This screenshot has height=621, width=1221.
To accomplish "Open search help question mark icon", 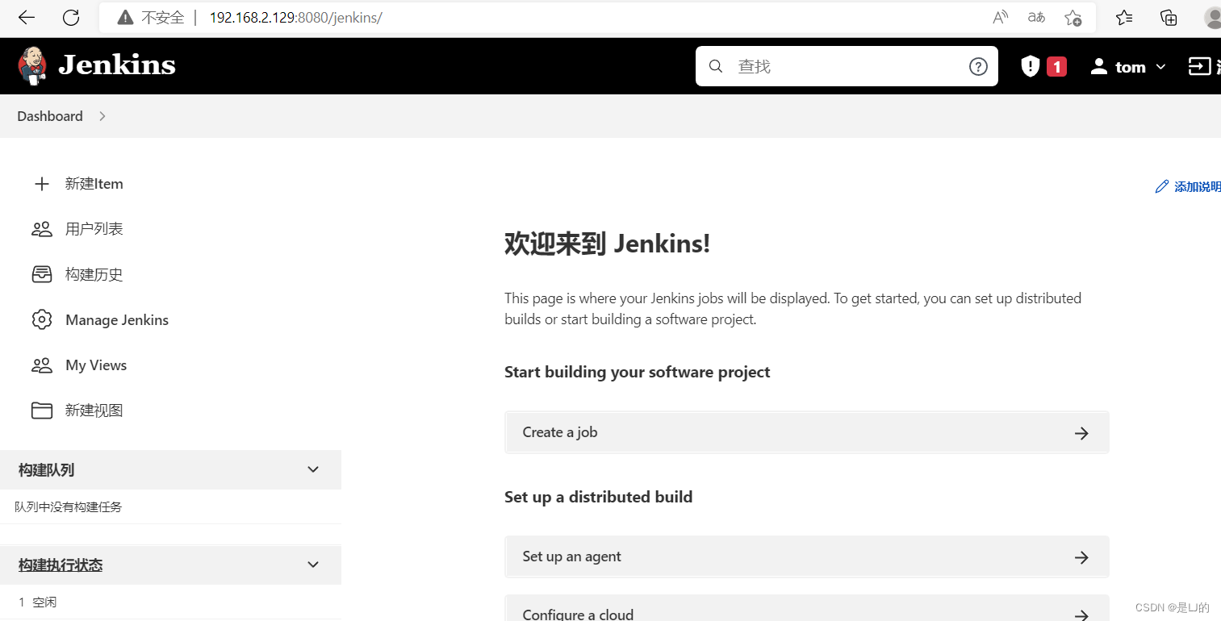I will point(978,66).
